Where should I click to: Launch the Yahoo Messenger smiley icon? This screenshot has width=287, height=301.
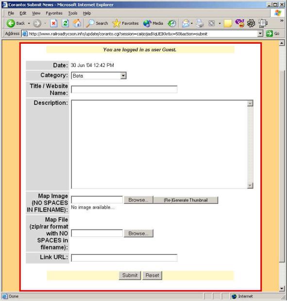click(x=239, y=23)
